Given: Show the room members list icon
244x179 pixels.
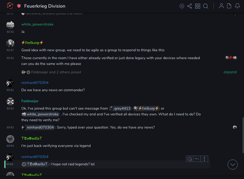Looking at the screenshot, I should point(221,6).
